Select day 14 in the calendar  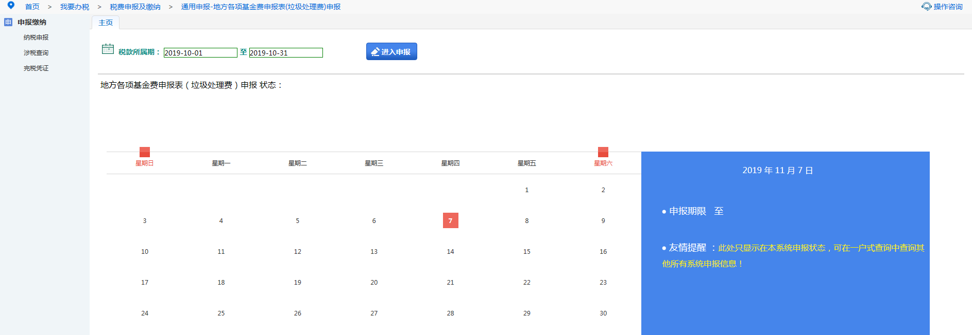pos(450,252)
